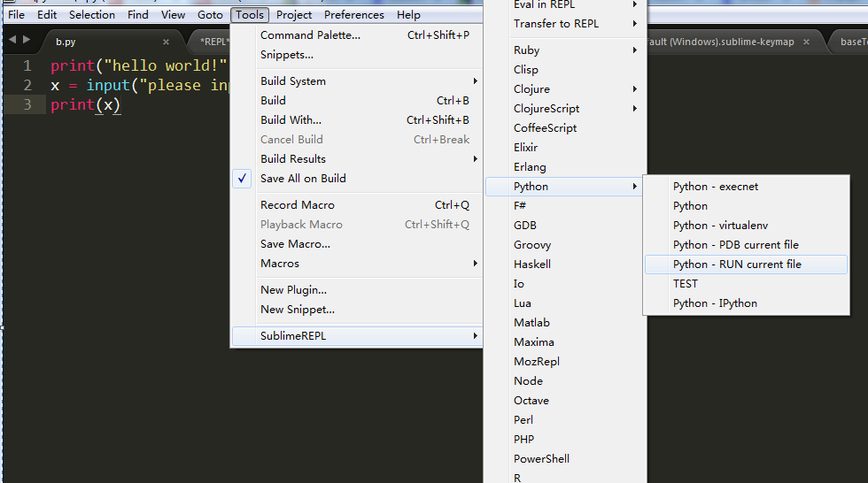
Task: Select GDB REPL
Action: click(x=565, y=226)
